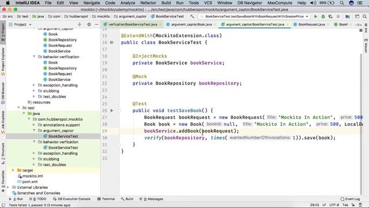
Task: Open Favorites tool window tab
Action: (x=3, y=181)
